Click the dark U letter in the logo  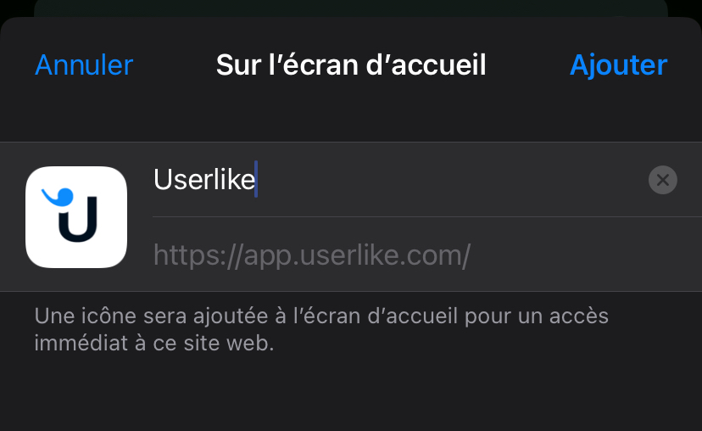tap(78, 220)
